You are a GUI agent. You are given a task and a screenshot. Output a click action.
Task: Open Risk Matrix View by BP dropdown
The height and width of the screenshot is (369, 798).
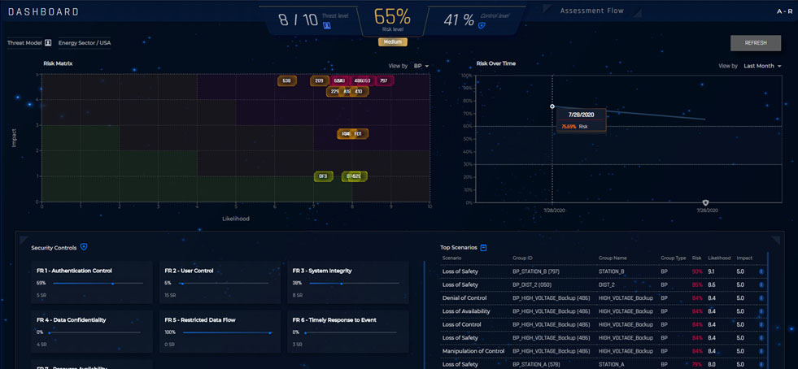421,66
